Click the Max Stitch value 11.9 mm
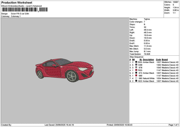The height and width of the screenshot is (127, 180). point(148,46)
